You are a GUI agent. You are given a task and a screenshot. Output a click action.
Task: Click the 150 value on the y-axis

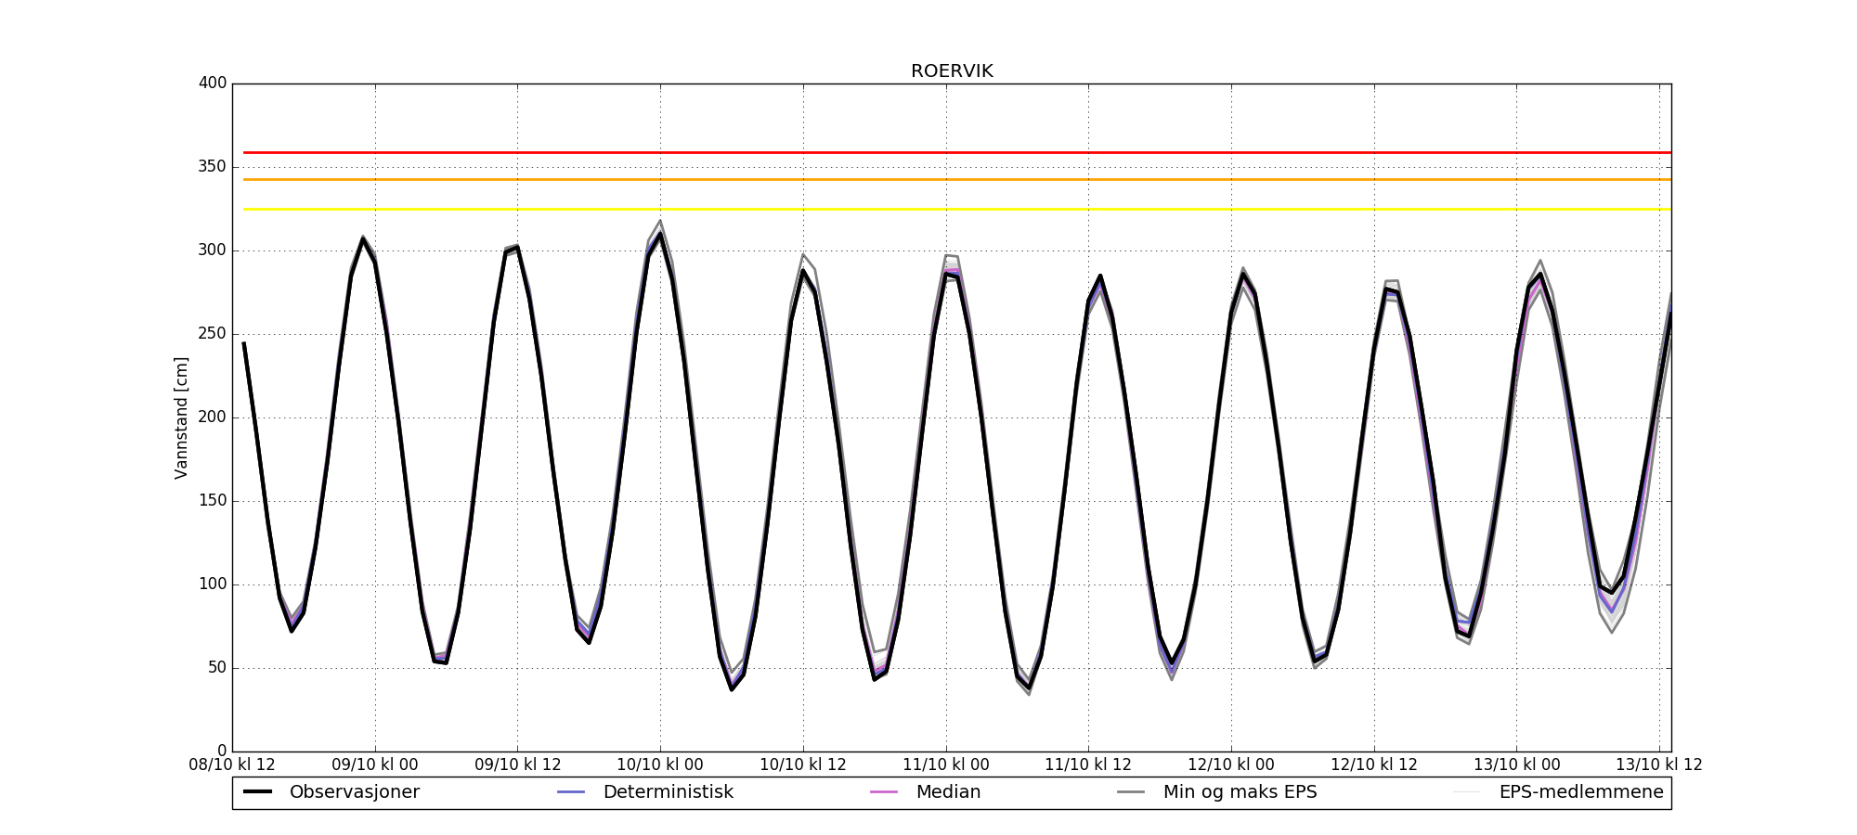(213, 501)
